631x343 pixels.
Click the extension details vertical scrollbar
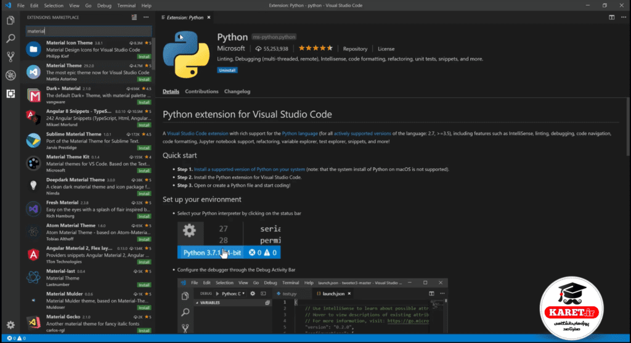coord(628,127)
